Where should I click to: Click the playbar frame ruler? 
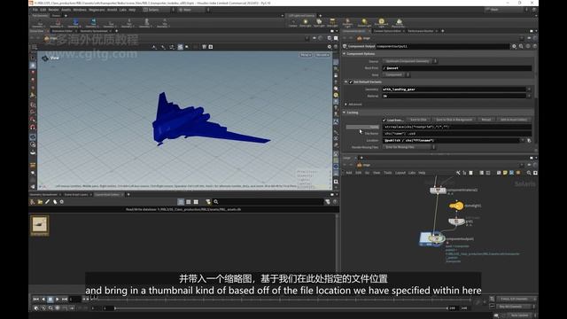click(x=282, y=300)
